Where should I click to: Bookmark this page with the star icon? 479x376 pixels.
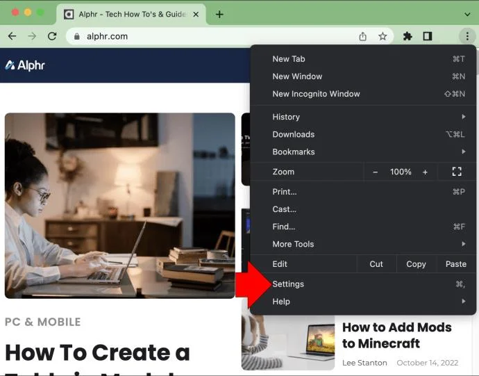coord(383,36)
